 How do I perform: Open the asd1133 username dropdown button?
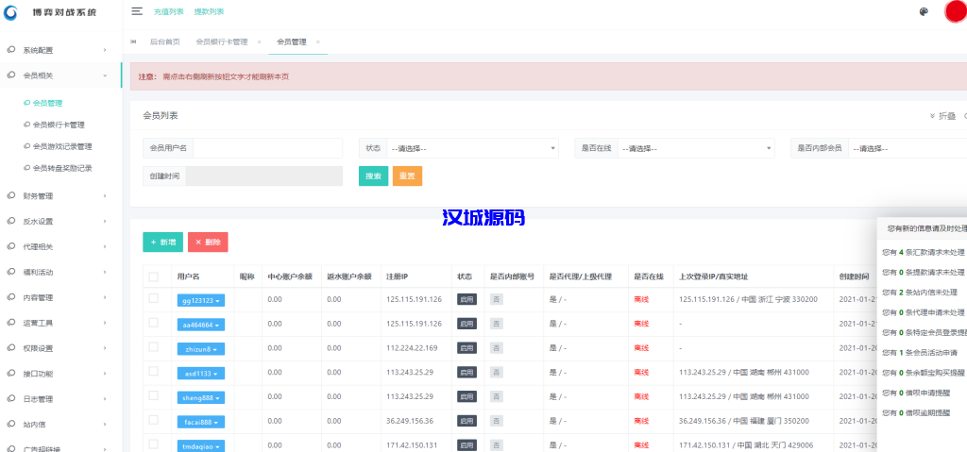(x=200, y=373)
